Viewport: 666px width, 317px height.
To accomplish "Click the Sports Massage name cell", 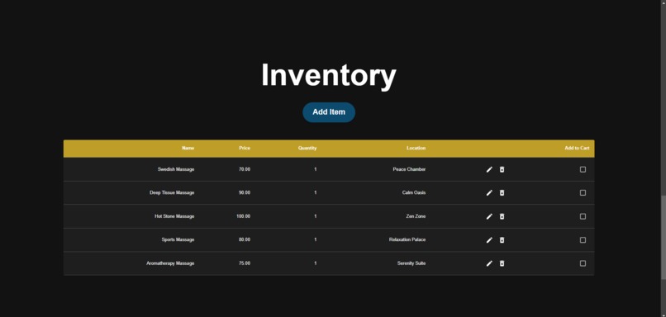I will pyautogui.click(x=178, y=239).
